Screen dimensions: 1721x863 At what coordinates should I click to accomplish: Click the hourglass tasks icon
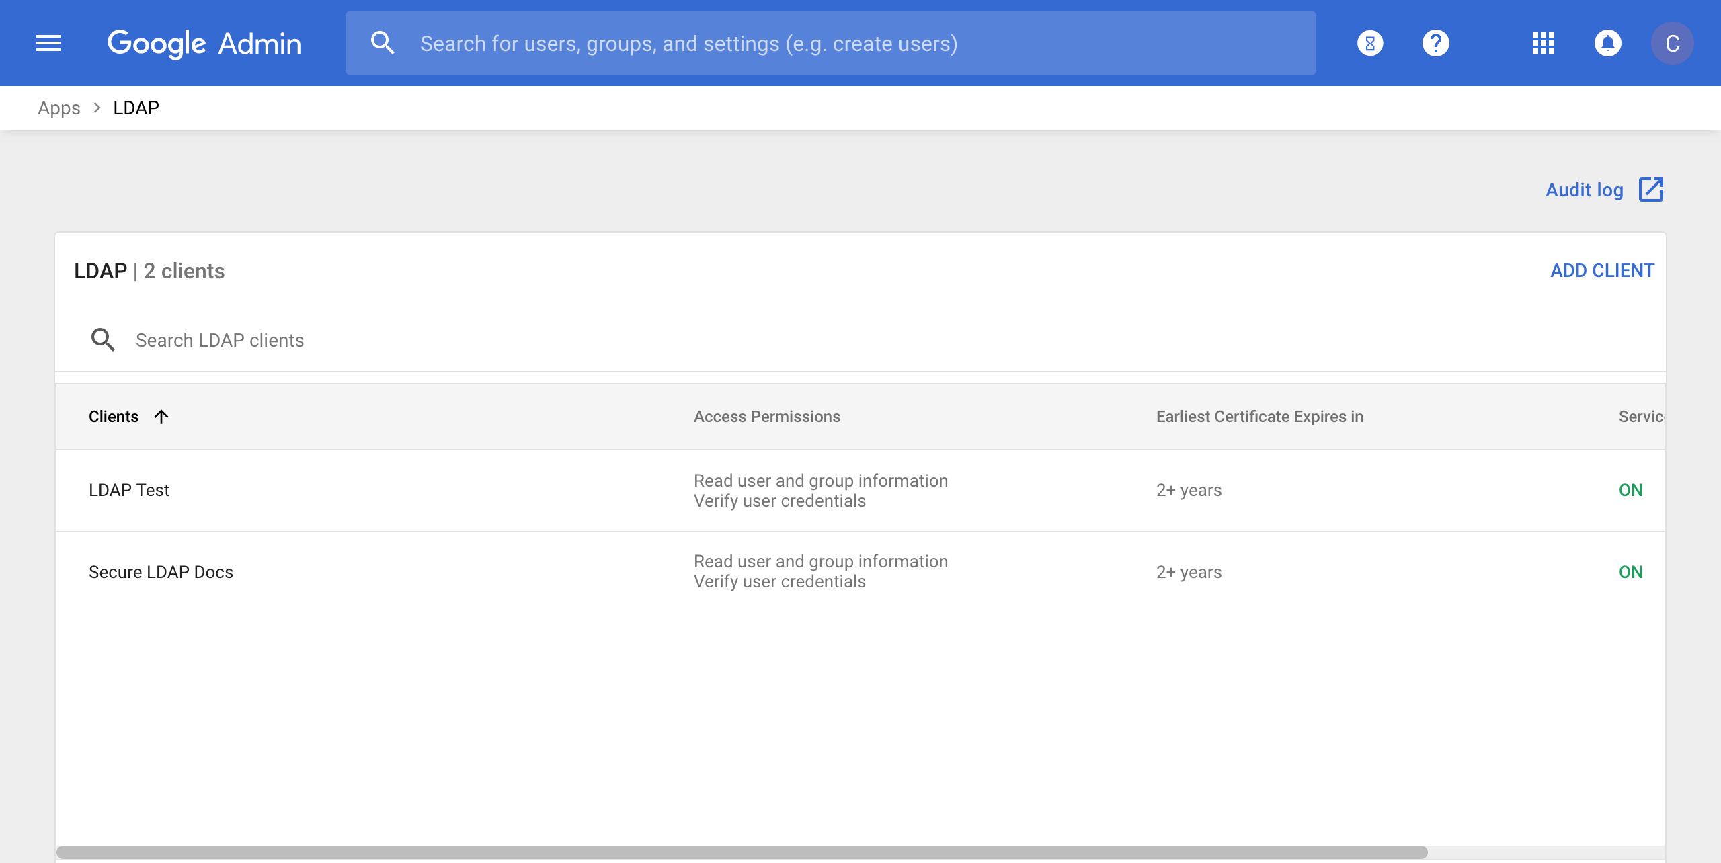pyautogui.click(x=1370, y=43)
